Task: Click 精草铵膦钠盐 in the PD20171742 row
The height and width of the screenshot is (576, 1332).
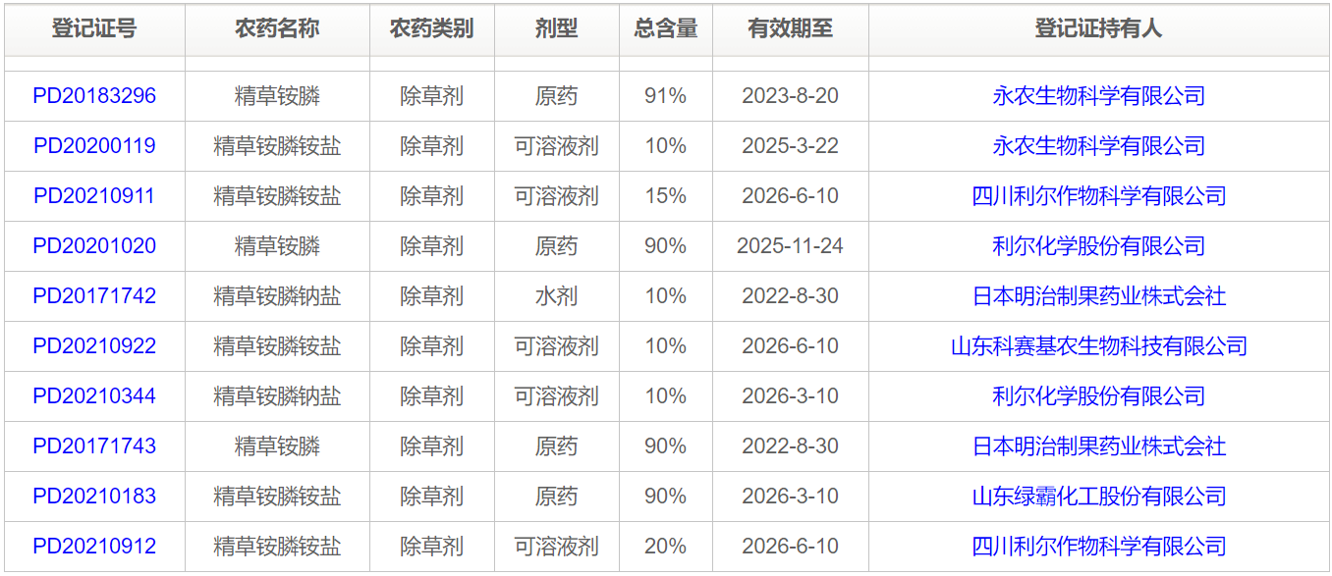Action: coord(277,296)
